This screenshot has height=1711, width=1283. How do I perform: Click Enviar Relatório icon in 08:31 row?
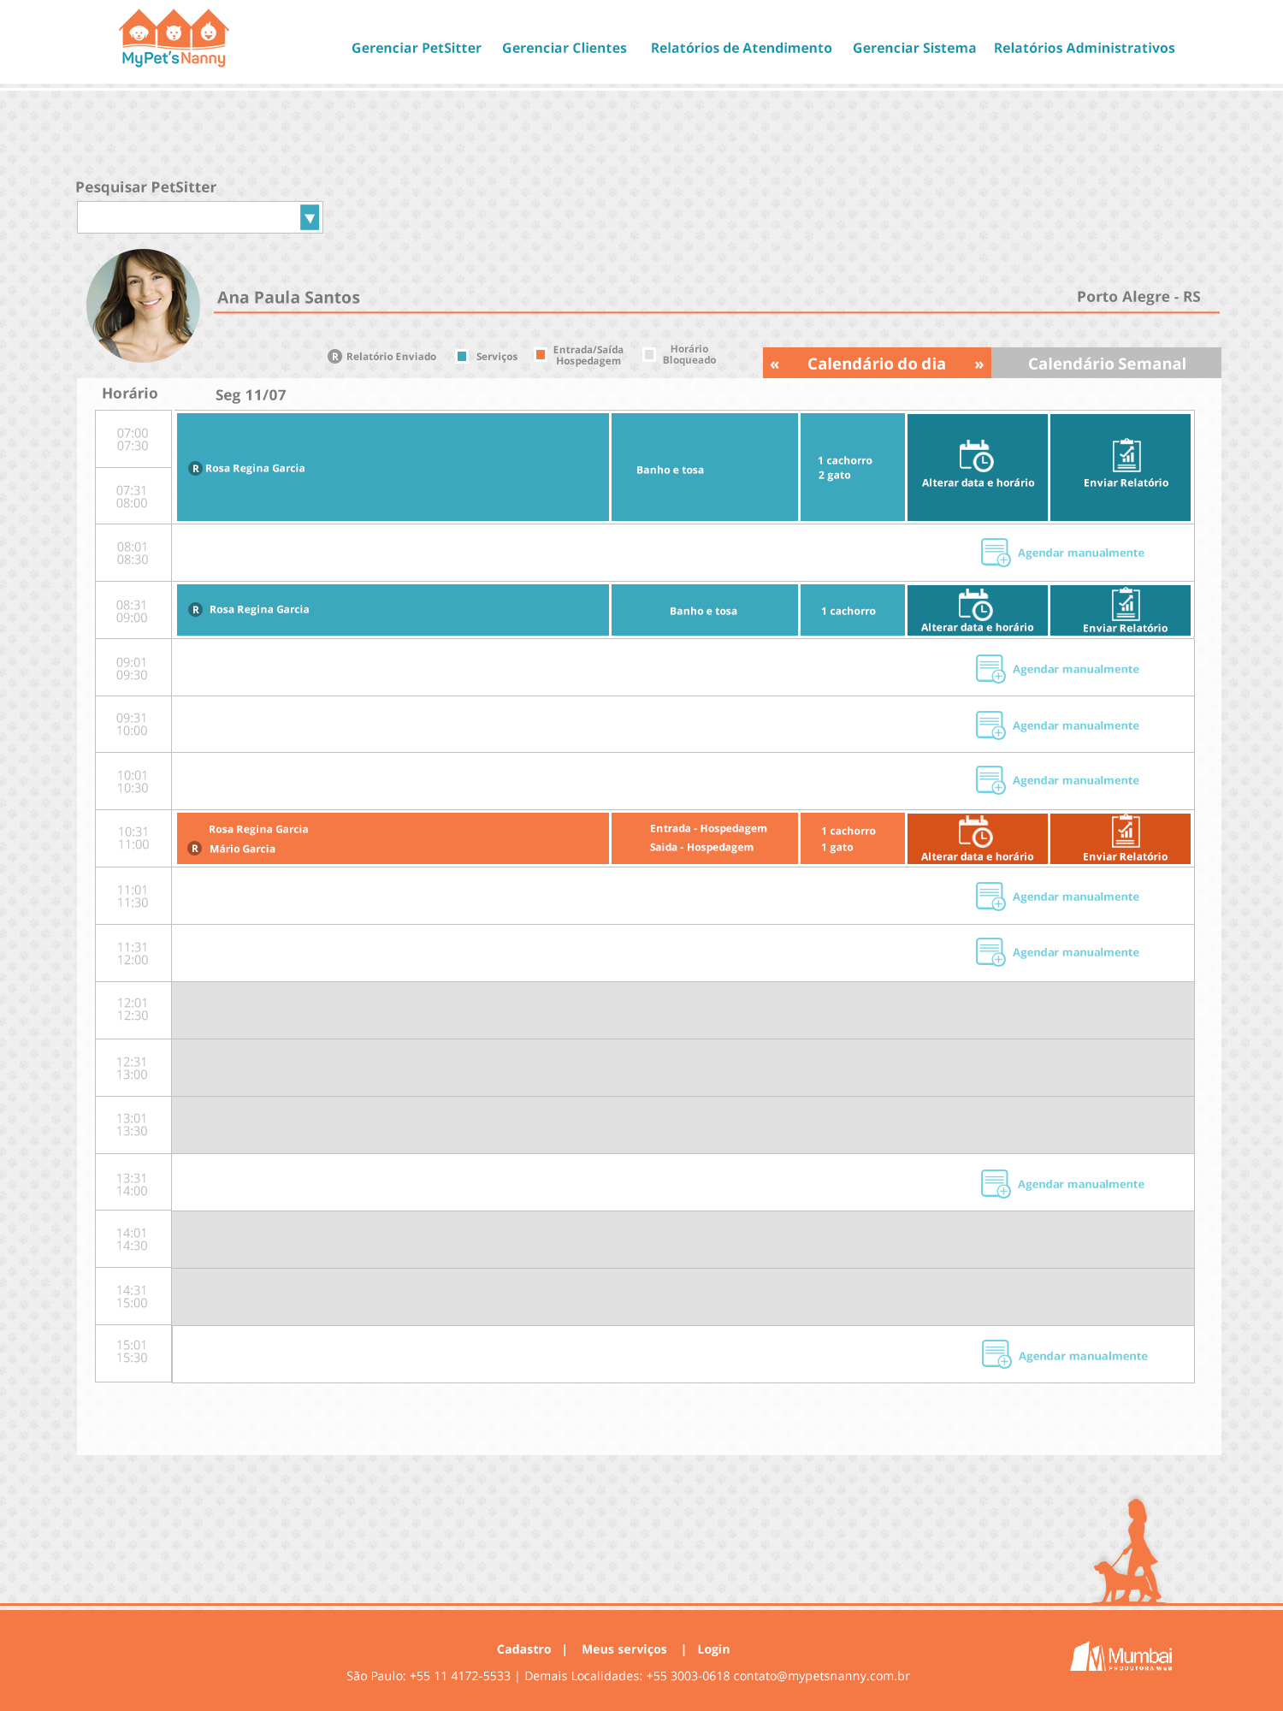(x=1126, y=605)
